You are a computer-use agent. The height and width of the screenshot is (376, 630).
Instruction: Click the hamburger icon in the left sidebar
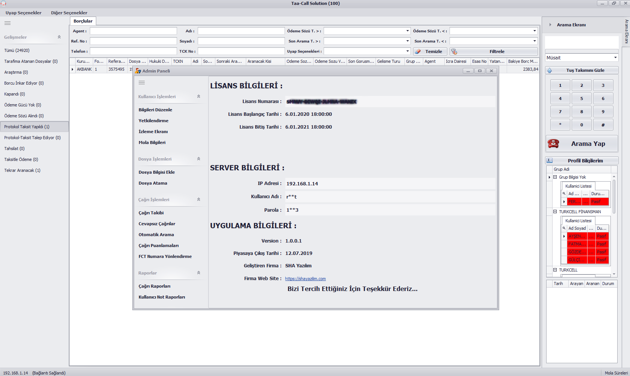point(8,23)
